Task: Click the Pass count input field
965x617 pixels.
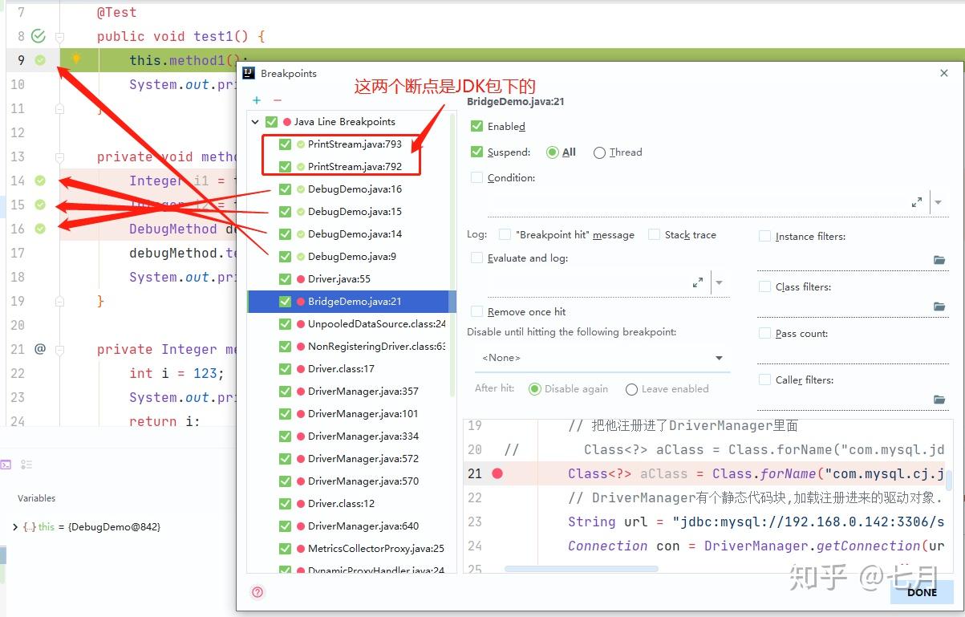Action: [853, 353]
